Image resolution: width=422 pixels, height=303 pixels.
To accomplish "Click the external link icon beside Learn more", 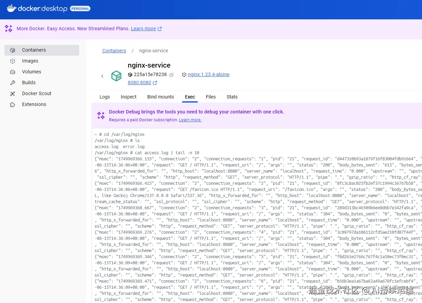I will click(160, 29).
